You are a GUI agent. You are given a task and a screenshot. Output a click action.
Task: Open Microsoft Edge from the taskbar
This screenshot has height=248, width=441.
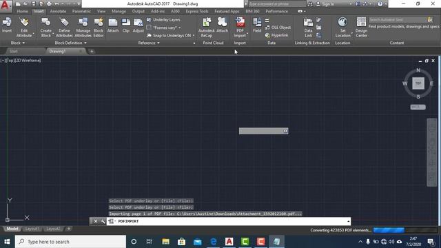click(x=214, y=242)
